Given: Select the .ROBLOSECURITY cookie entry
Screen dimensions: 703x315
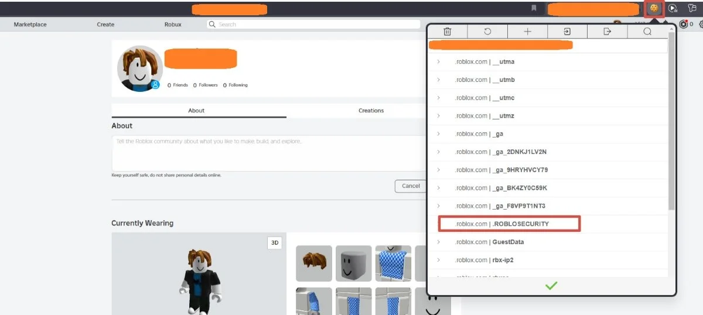Looking at the screenshot, I should point(510,224).
